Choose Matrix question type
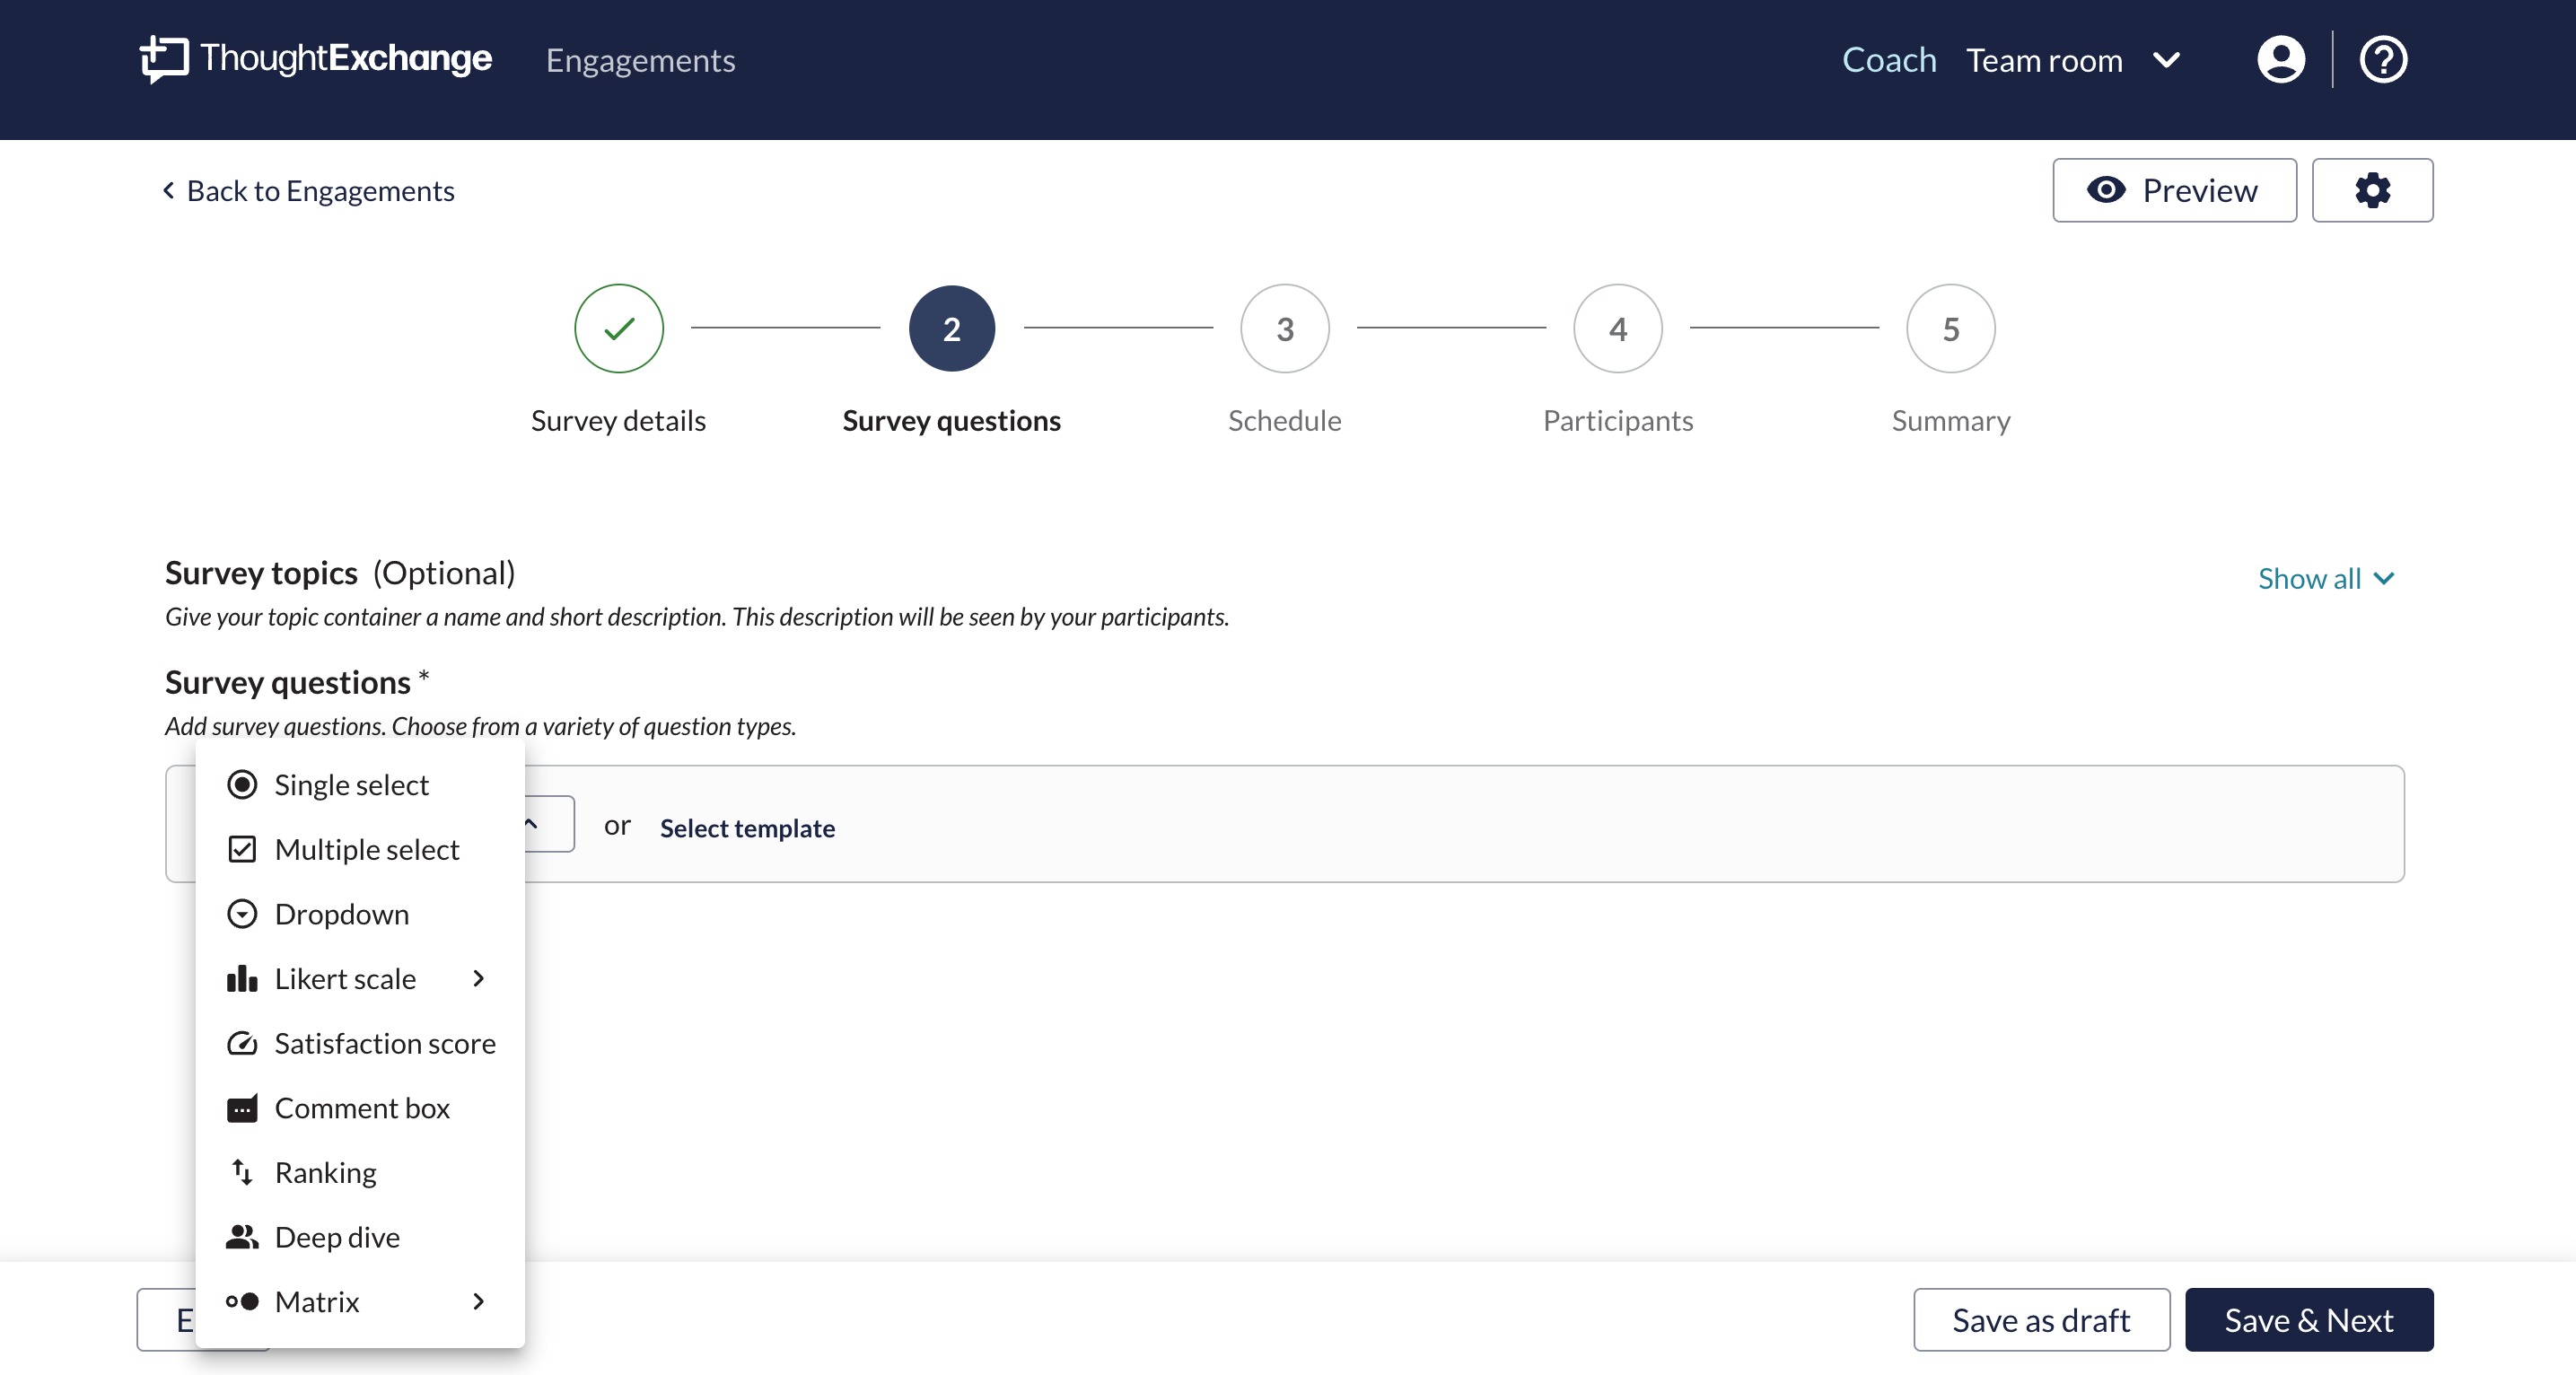 (360, 1301)
